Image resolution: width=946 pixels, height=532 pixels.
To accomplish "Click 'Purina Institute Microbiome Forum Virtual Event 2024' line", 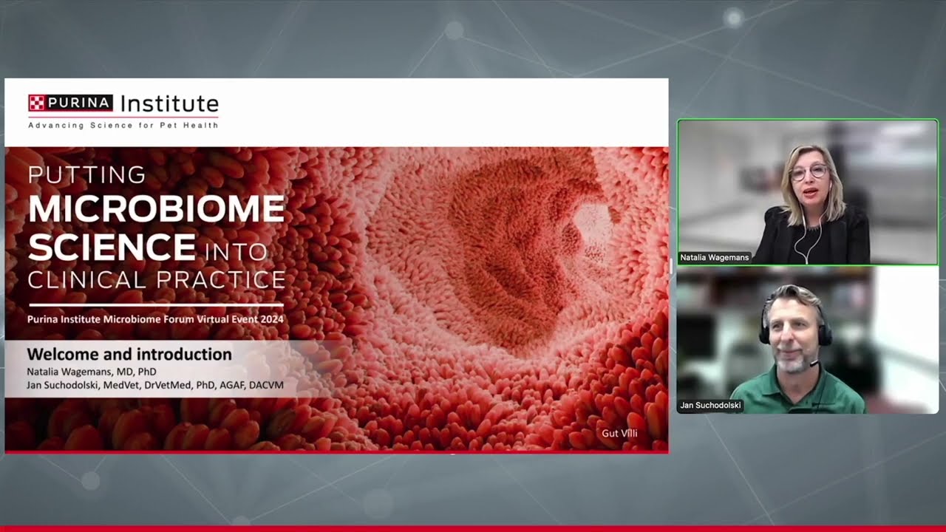I will [x=155, y=319].
